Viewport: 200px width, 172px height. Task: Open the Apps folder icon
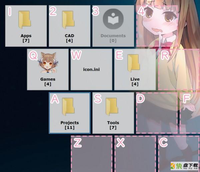pyautogui.click(x=25, y=20)
